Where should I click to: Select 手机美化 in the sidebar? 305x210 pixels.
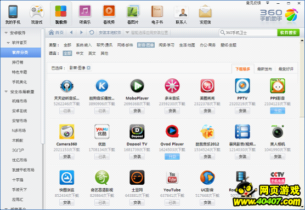pos(19,82)
